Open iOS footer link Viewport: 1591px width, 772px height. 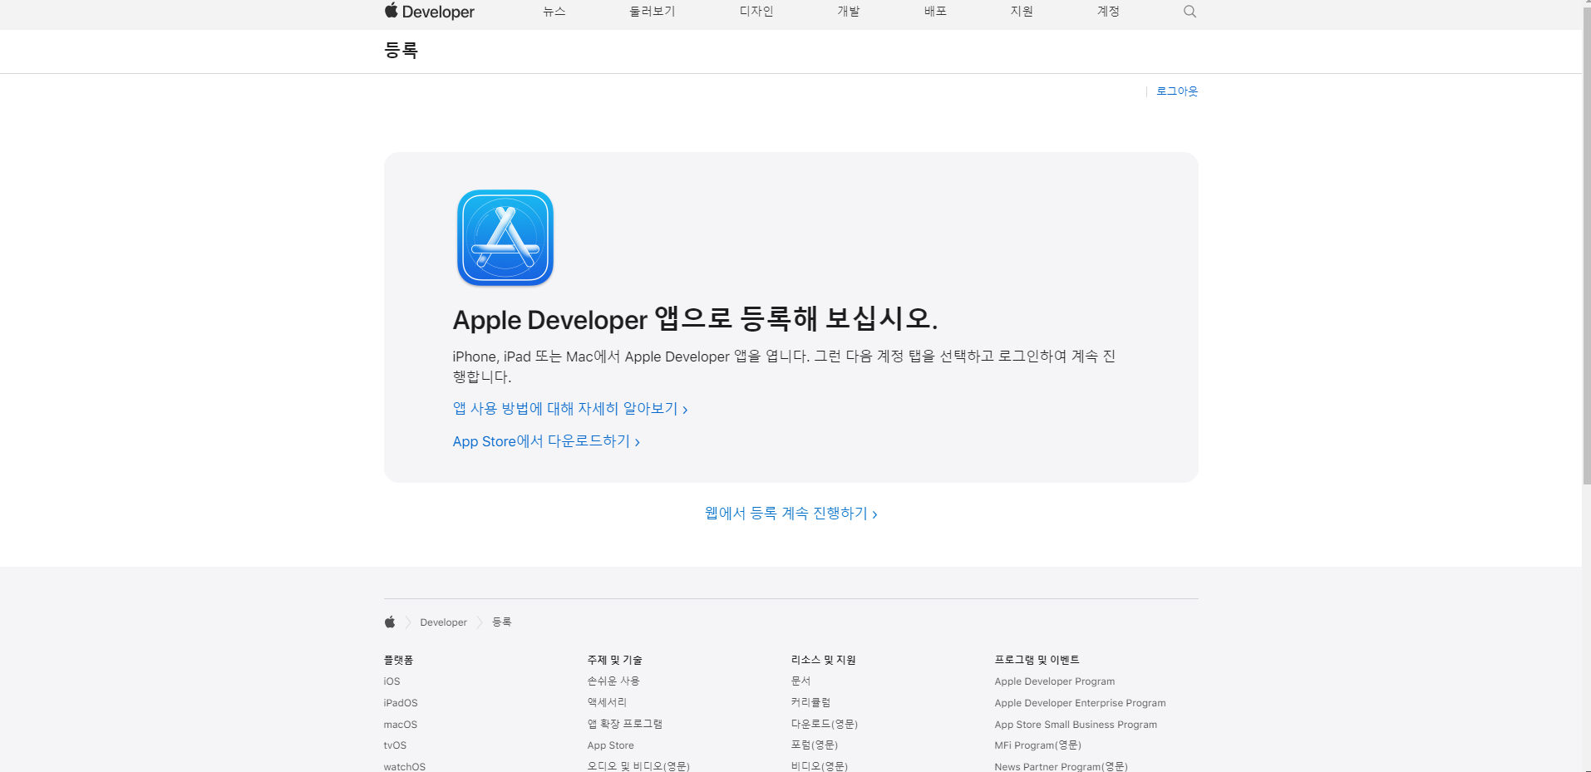[392, 681]
